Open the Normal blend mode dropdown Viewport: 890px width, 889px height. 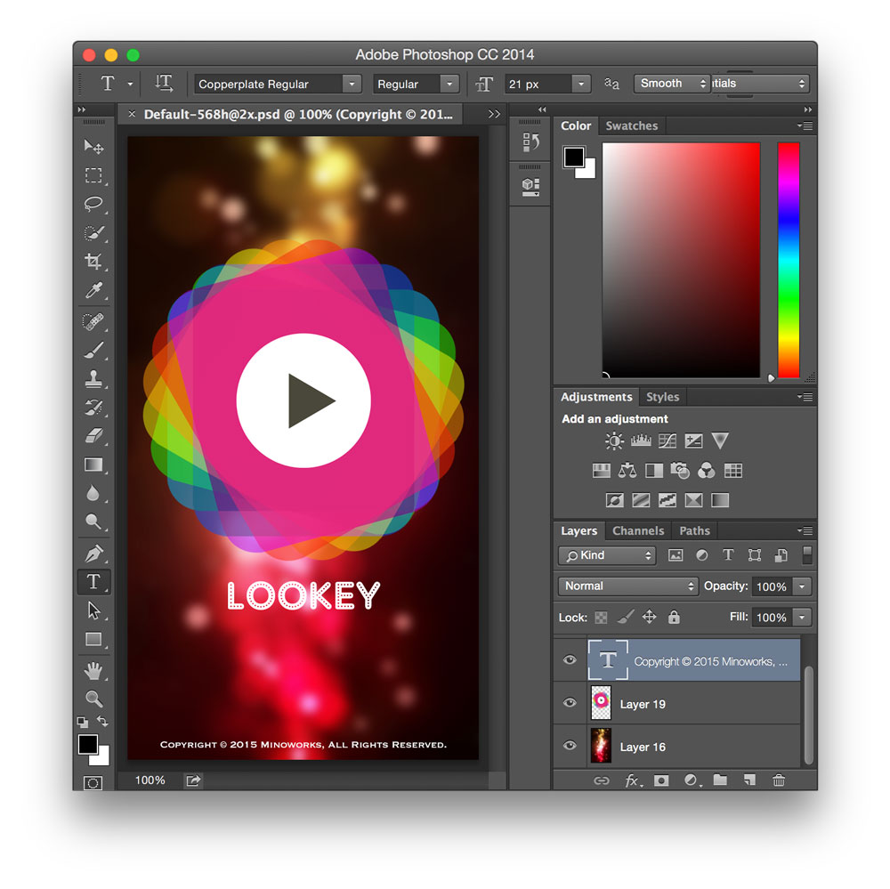point(628,586)
